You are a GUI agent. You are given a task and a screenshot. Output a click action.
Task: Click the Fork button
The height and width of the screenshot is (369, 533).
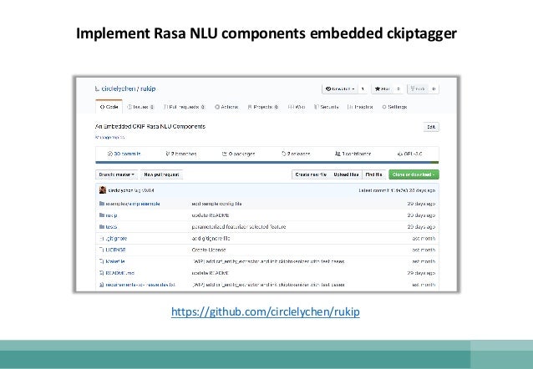tap(418, 89)
